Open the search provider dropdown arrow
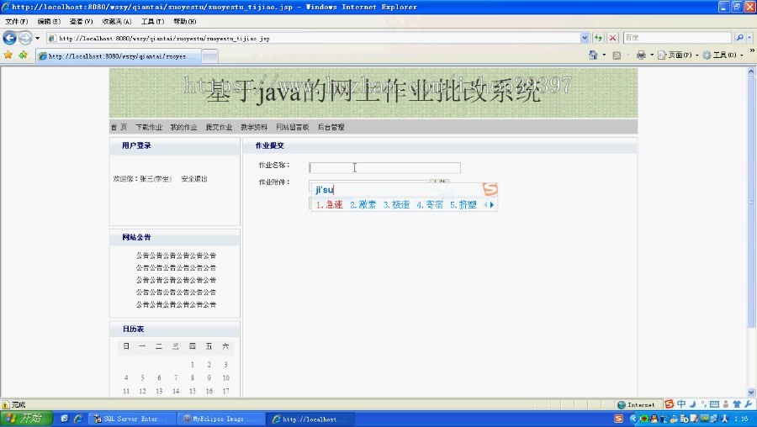Viewport: 757px width, 427px height. tap(749, 38)
